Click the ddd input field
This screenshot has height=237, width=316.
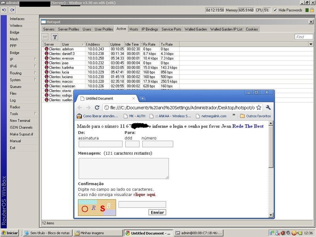[x=132, y=144]
